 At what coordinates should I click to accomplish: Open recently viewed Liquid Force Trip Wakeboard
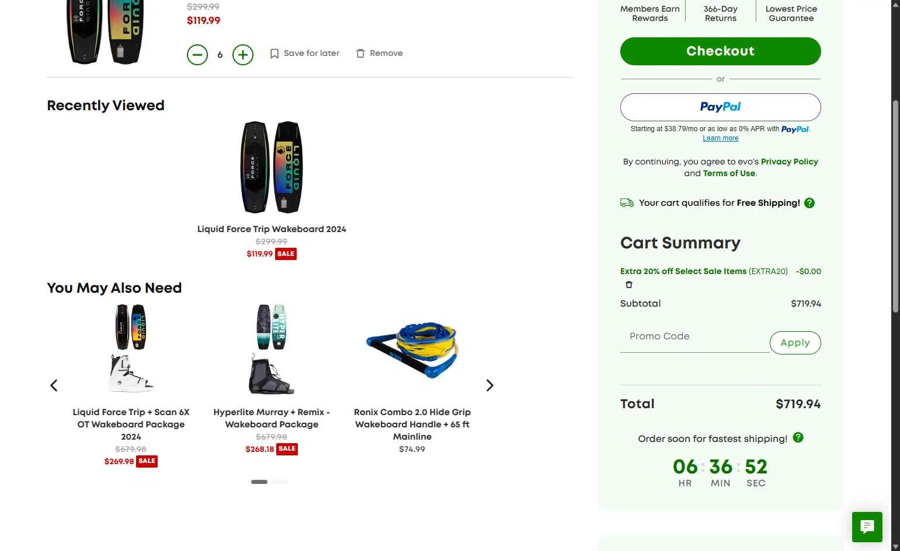[272, 167]
